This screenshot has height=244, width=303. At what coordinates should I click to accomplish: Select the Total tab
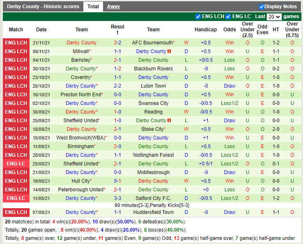pyautogui.click(x=93, y=7)
